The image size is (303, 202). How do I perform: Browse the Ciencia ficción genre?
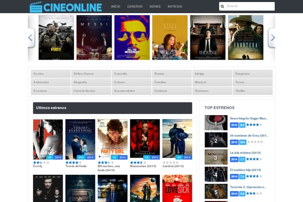pyautogui.click(x=91, y=91)
